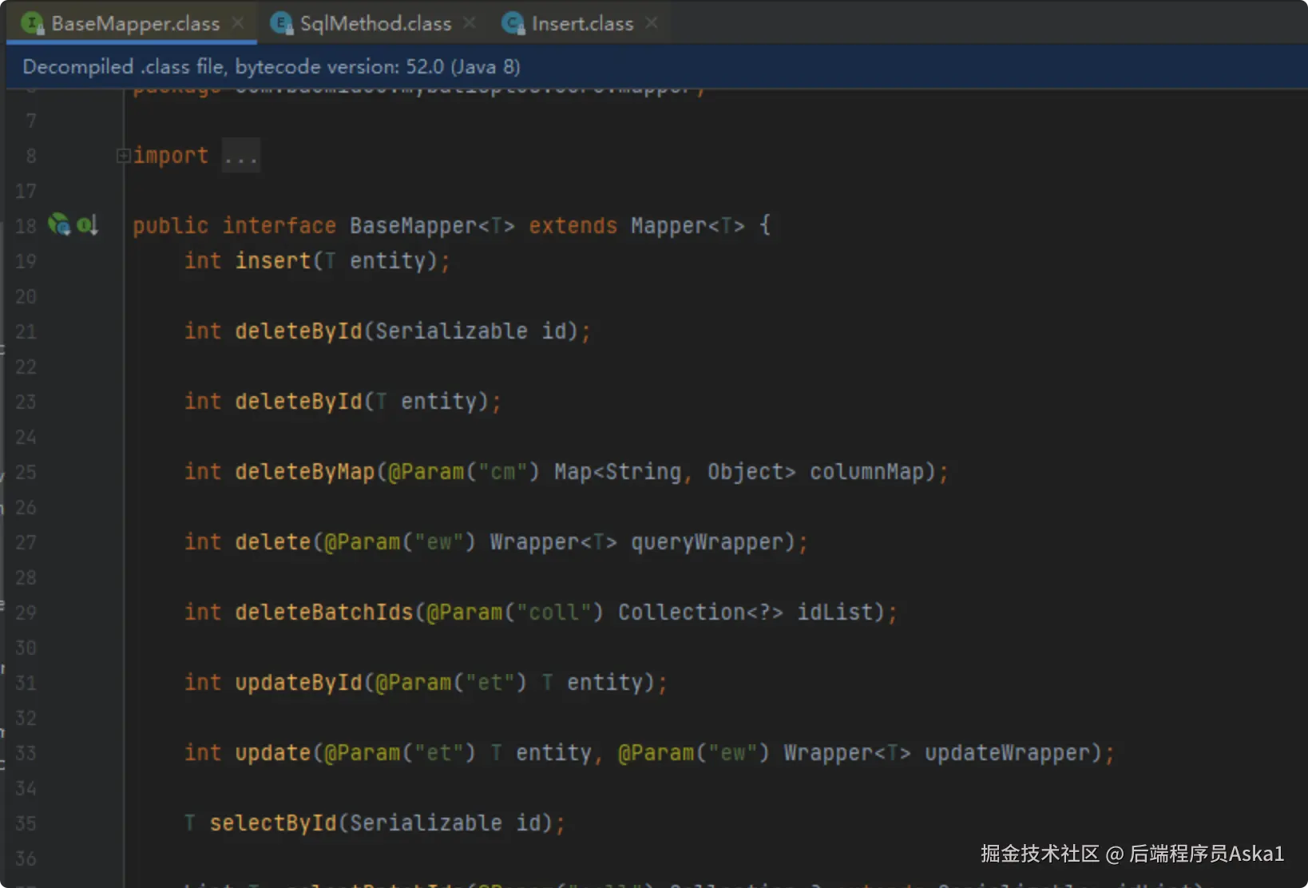Click the BaseMapper interface name
The image size is (1308, 888).
(414, 226)
